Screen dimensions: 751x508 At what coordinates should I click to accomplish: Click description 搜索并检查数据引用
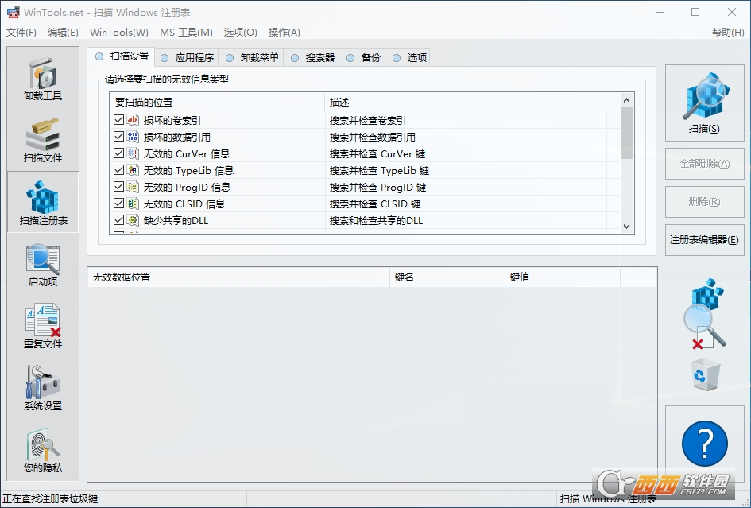pos(373,137)
